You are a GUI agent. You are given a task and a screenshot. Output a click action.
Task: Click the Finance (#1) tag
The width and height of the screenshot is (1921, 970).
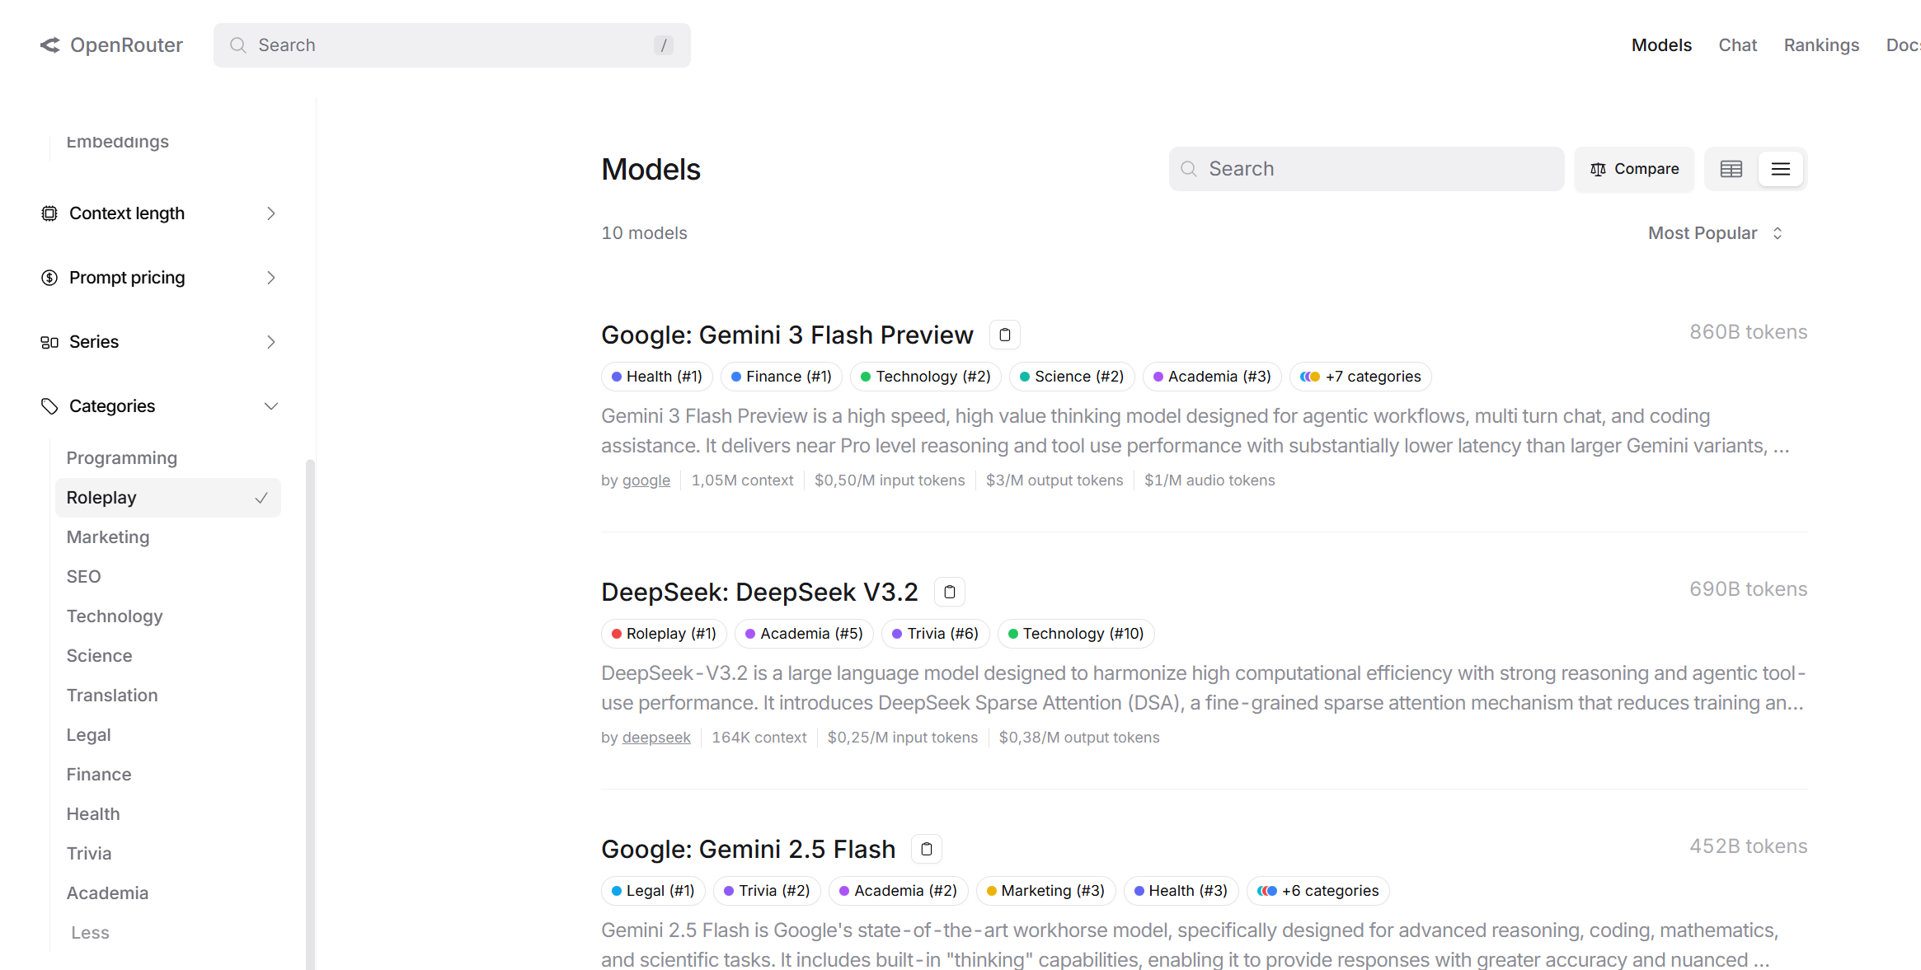(781, 377)
